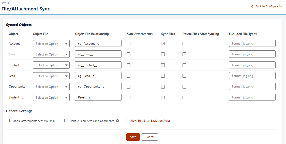This screenshot has height=144, width=286.
Task: Enable Sync Files for Case
Action: click(x=163, y=54)
